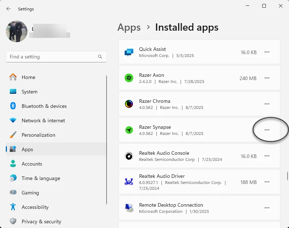Click the Wi-Fi network icon

click(13, 120)
